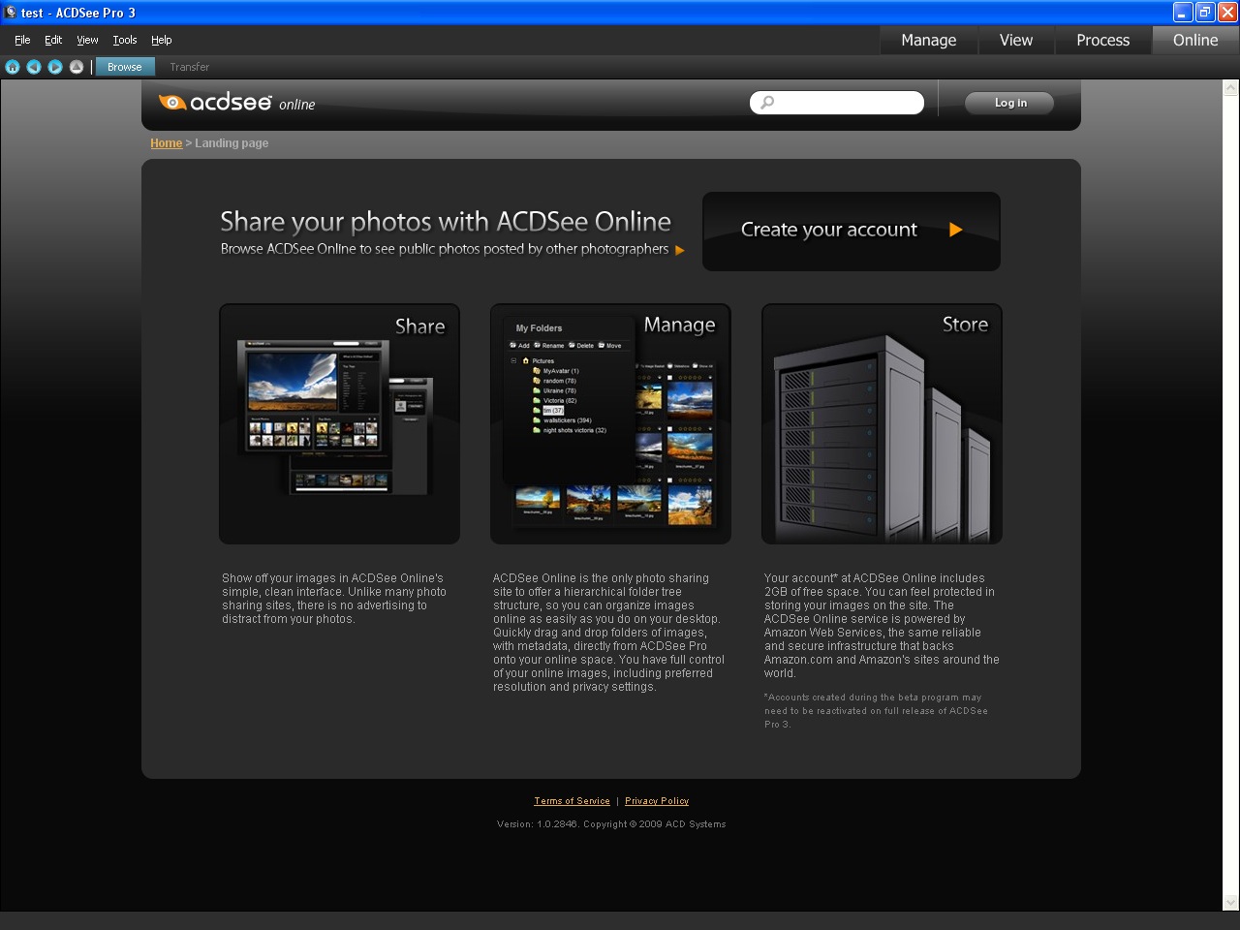1240x930 pixels.
Task: Open the Help menu
Action: (161, 40)
